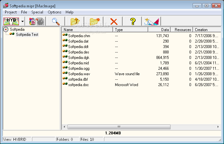Click the folder up-arrow toolbar icon
This screenshot has width=224, height=144.
coord(75,21)
